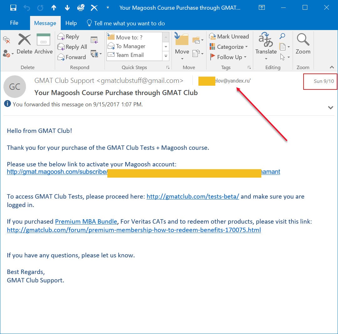338x334 pixels.
Task: Click Reply
Action: pos(69,37)
